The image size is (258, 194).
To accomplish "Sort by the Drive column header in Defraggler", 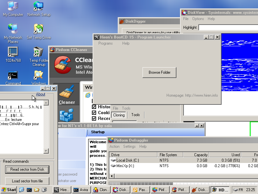I will coord(133,155).
